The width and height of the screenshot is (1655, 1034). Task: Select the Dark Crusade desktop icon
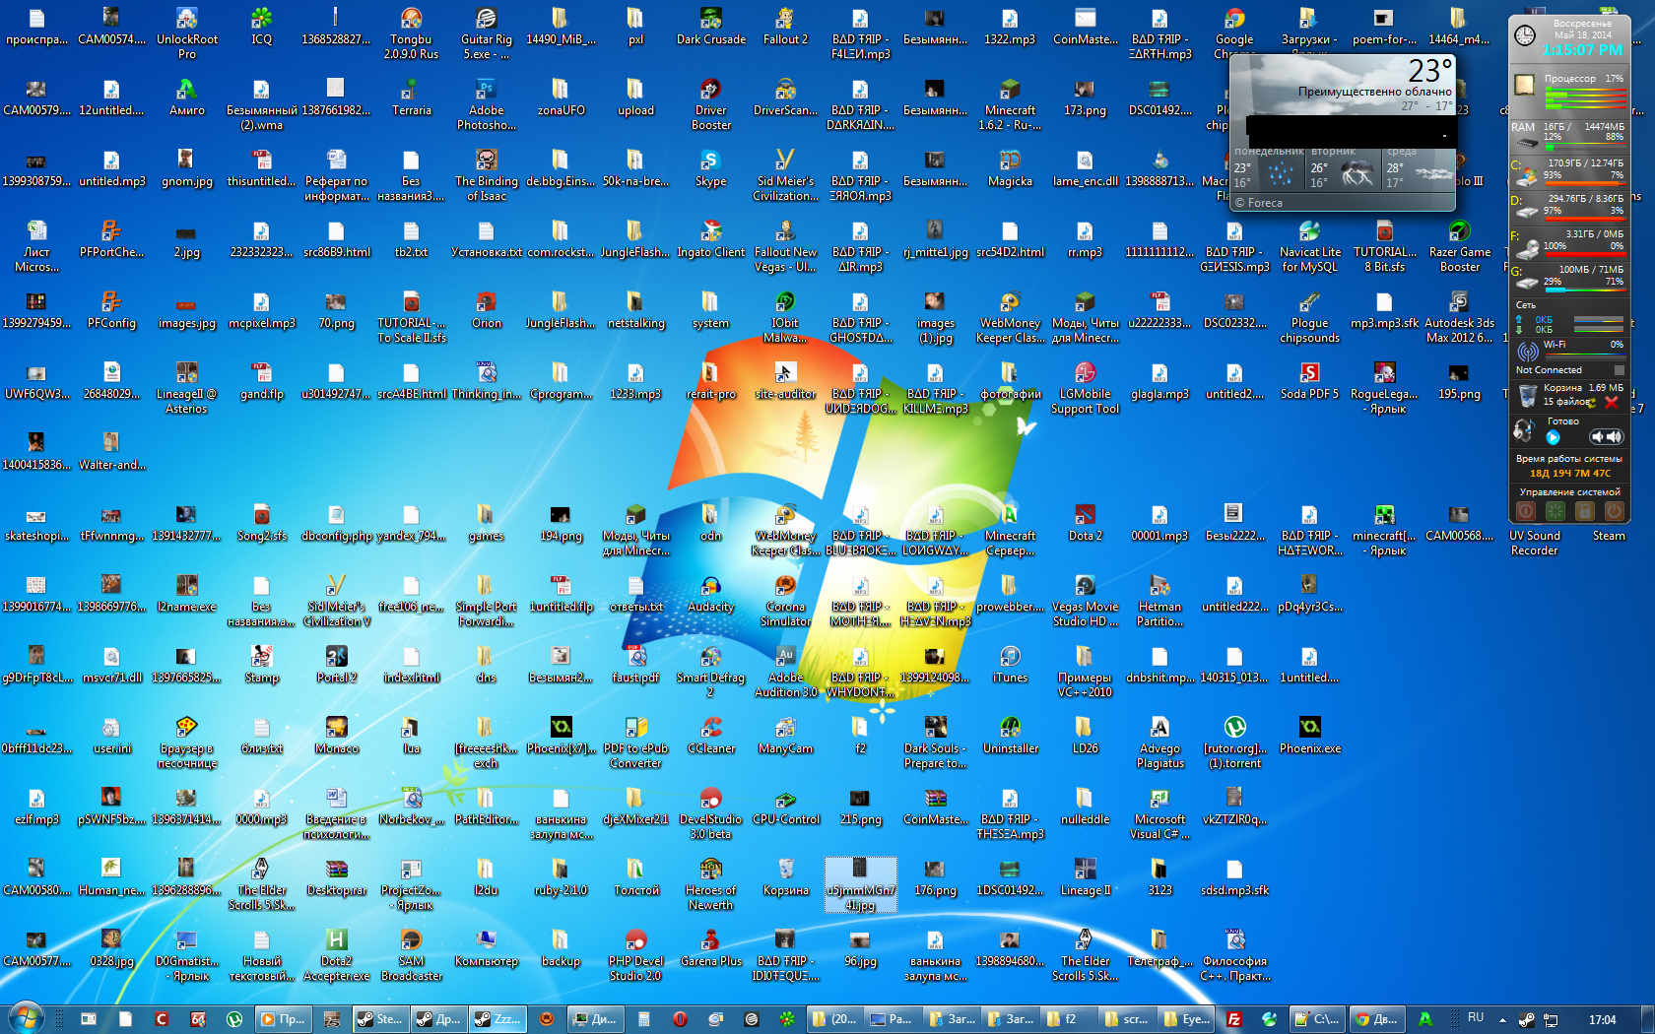coord(710,26)
